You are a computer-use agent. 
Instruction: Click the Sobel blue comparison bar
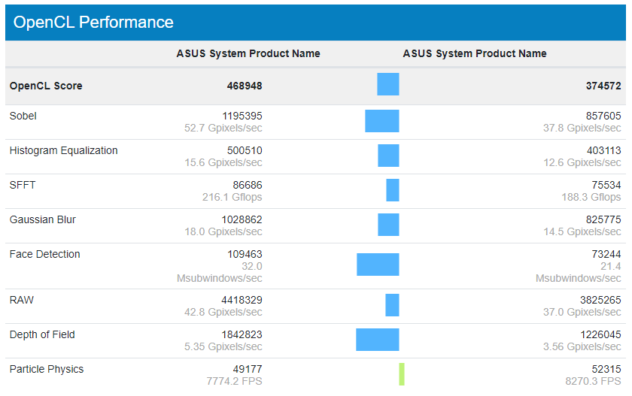pos(382,121)
